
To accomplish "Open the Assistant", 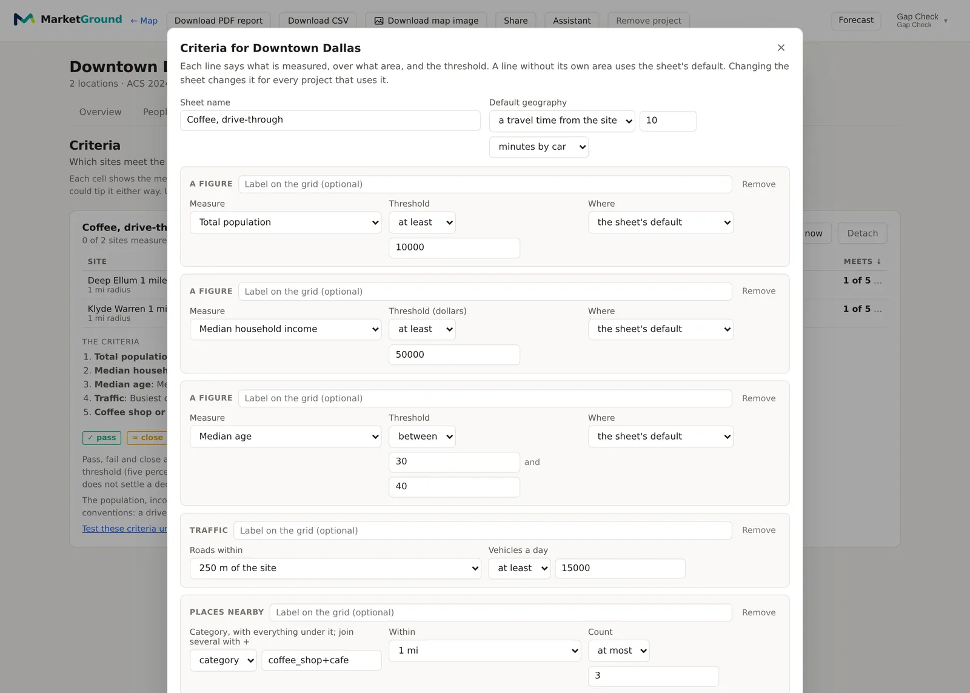I will (572, 21).
